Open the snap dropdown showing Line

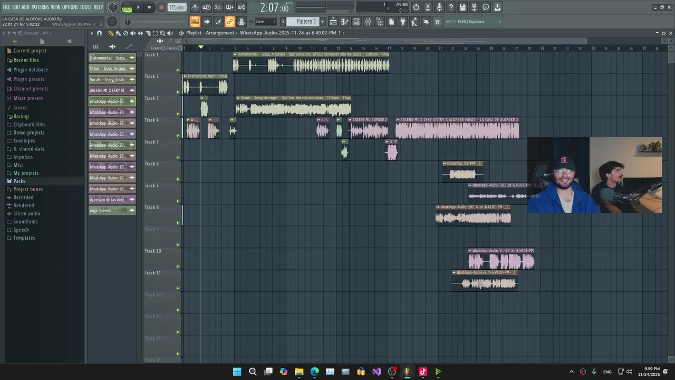pyautogui.click(x=265, y=22)
